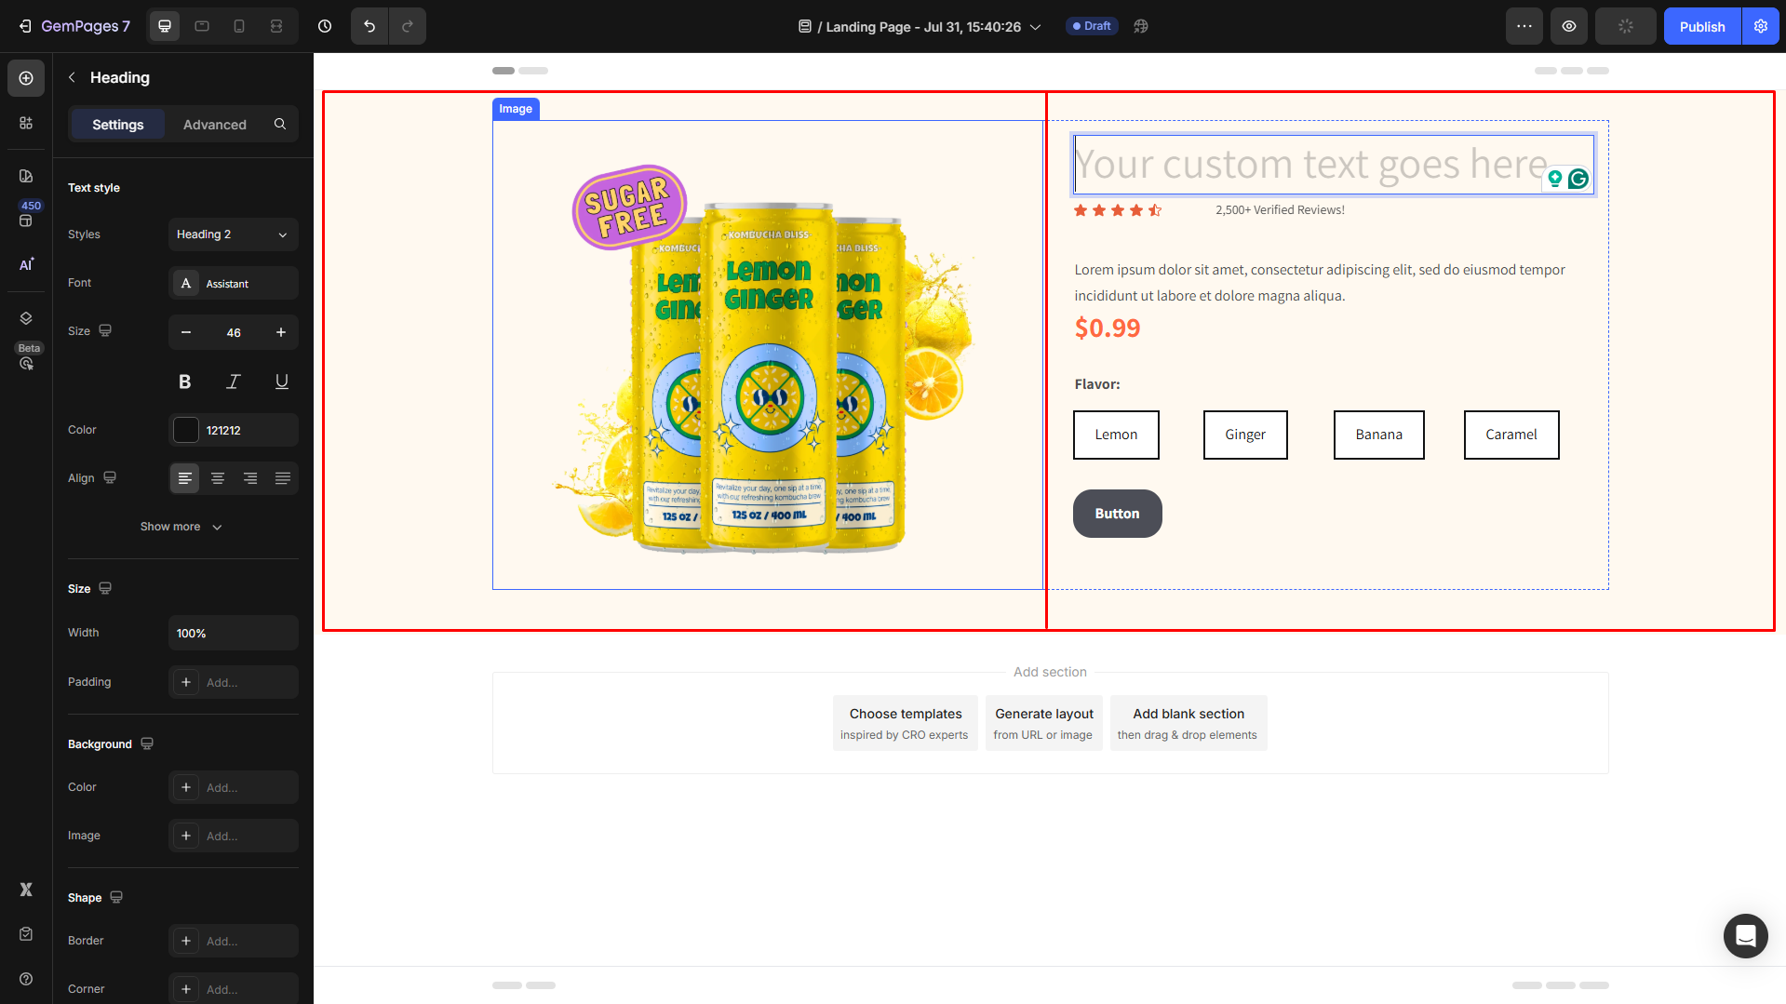
Task: Open the layers sidebar icon
Action: [x=26, y=318]
